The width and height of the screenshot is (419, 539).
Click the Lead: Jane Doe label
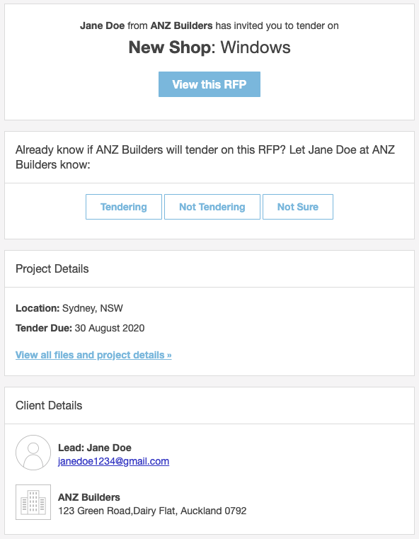95,448
